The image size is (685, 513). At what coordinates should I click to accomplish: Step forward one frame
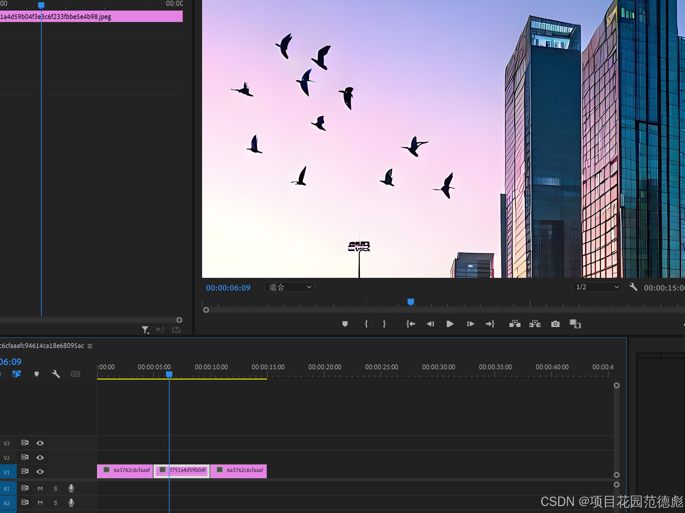point(470,324)
